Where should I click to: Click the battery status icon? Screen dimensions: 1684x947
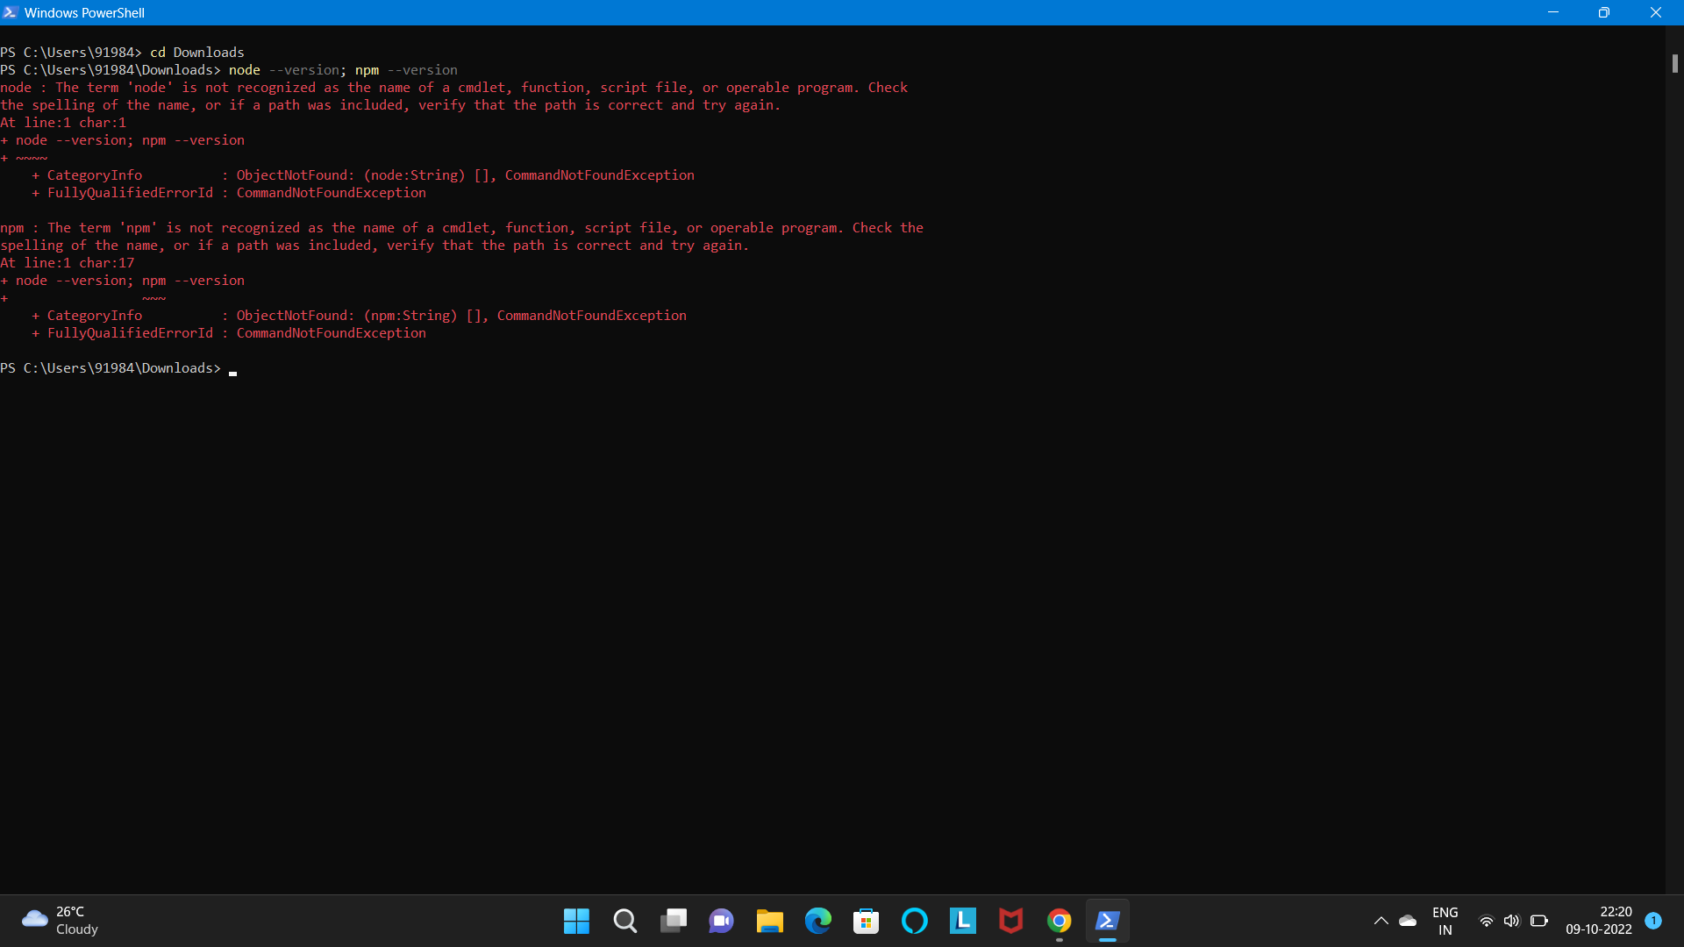coord(1538,921)
